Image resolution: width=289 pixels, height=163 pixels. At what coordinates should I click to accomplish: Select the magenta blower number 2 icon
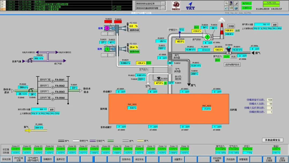pyautogui.click(x=107, y=28)
